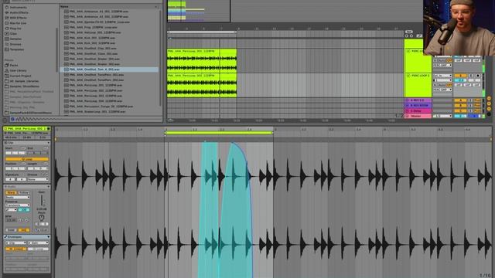Click the arrangement loop brace

pos(202,32)
